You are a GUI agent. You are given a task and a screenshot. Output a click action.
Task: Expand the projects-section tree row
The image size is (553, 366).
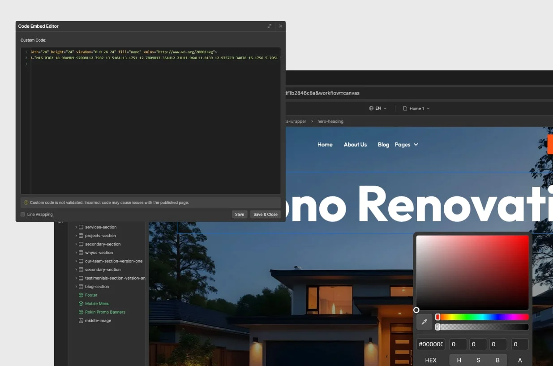tap(76, 236)
